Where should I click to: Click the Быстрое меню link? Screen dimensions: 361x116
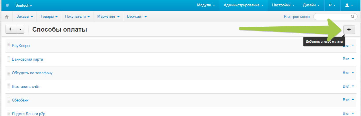coord(297,17)
